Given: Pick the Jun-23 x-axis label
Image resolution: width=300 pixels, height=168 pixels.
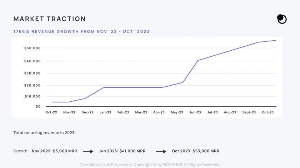Looking at the screenshot, I should pos(195,112).
